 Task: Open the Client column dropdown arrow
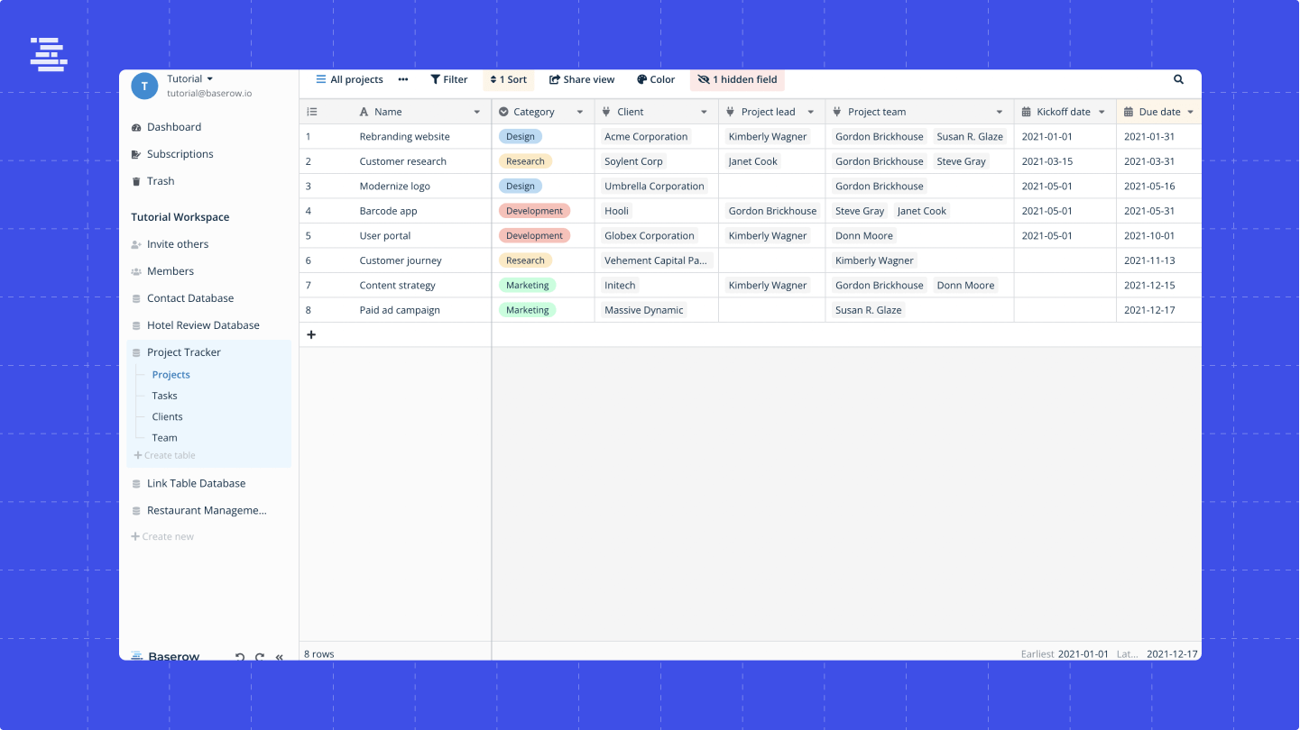pyautogui.click(x=705, y=112)
